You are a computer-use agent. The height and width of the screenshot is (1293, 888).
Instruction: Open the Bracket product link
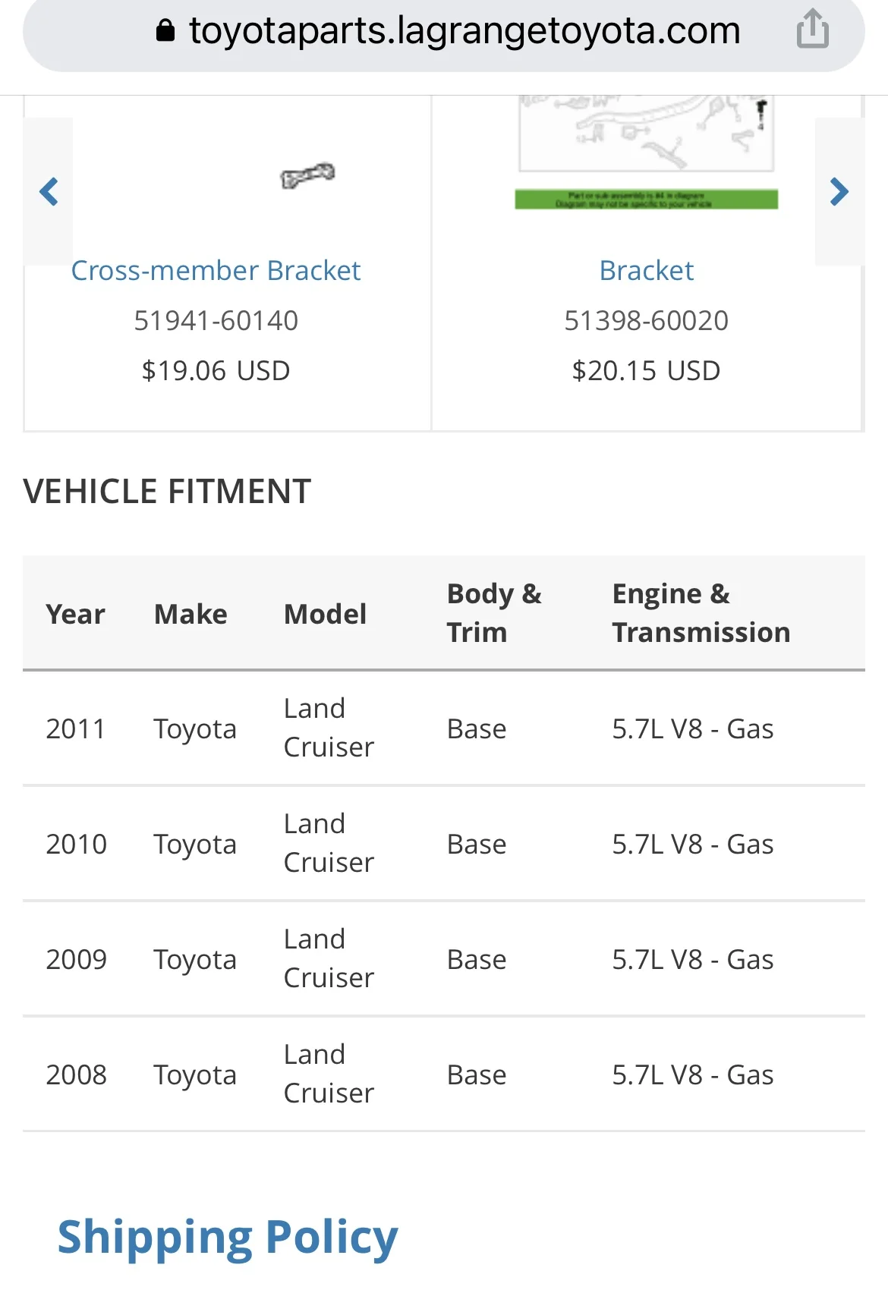click(x=646, y=271)
